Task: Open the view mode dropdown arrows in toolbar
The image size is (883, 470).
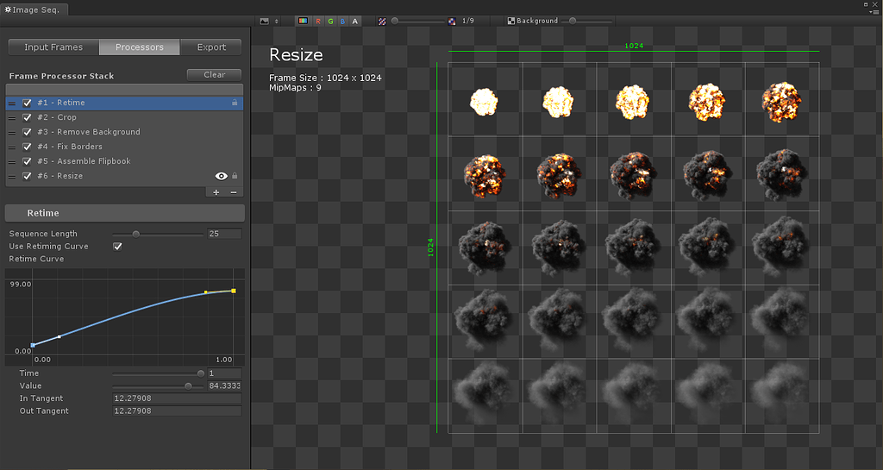Action: point(276,21)
